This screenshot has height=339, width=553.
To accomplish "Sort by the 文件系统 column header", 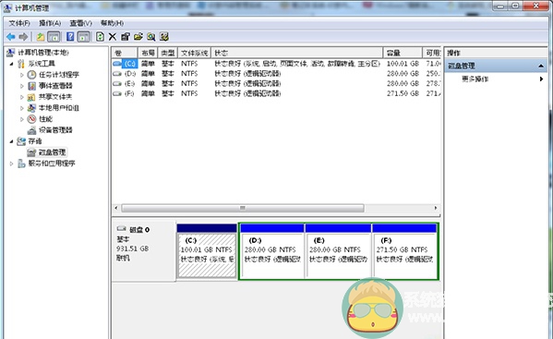I will tap(194, 53).
